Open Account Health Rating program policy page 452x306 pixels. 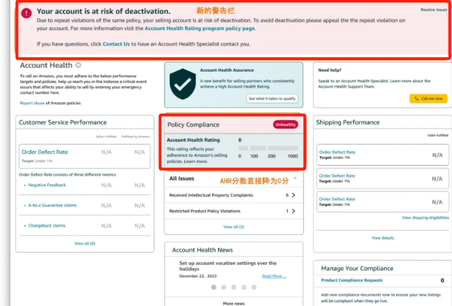coord(200,28)
